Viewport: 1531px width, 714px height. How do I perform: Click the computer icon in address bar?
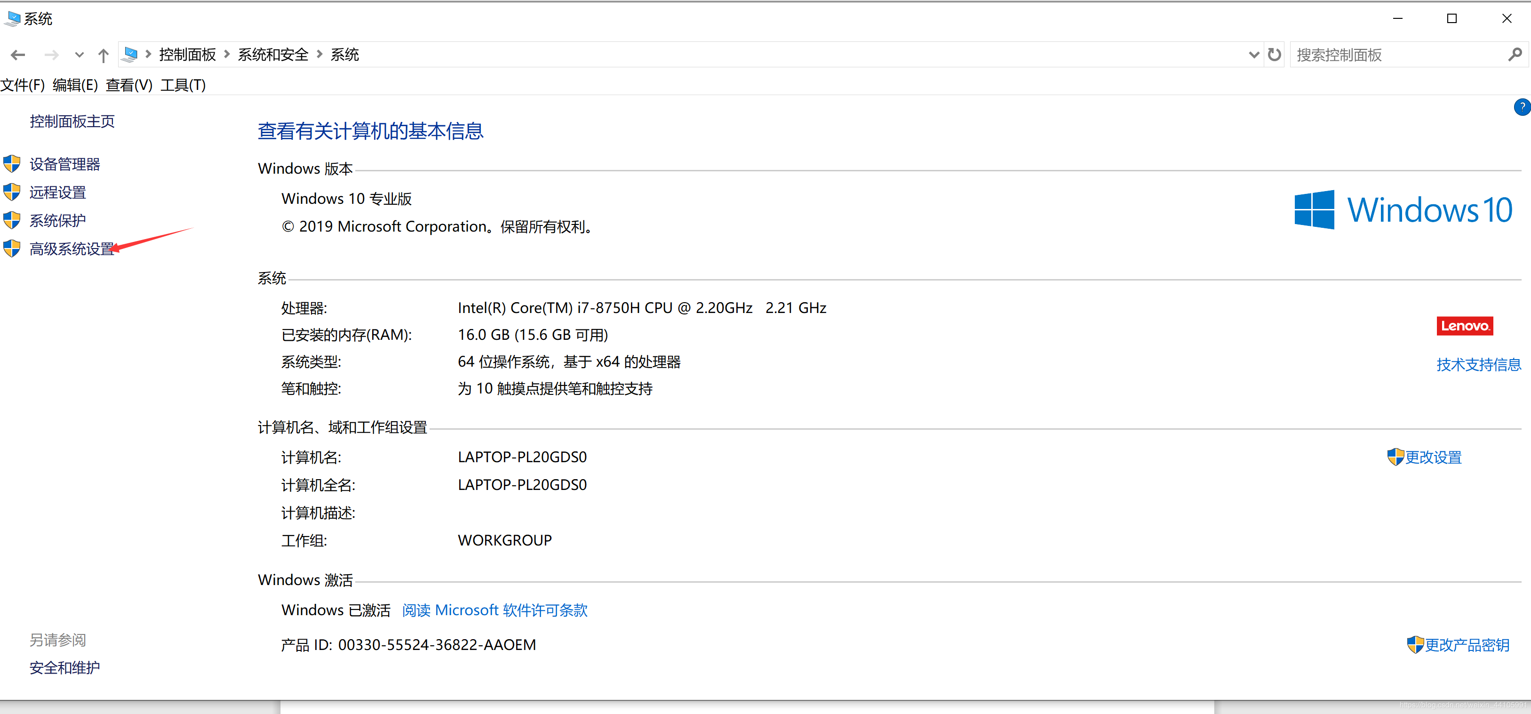click(x=129, y=55)
